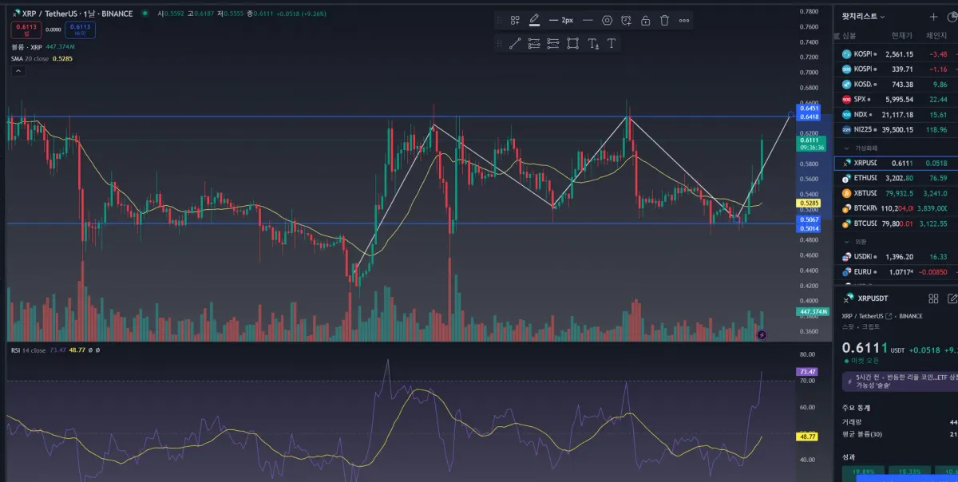
Task: Add symbol to watchlist with plus icon
Action: coord(933,16)
